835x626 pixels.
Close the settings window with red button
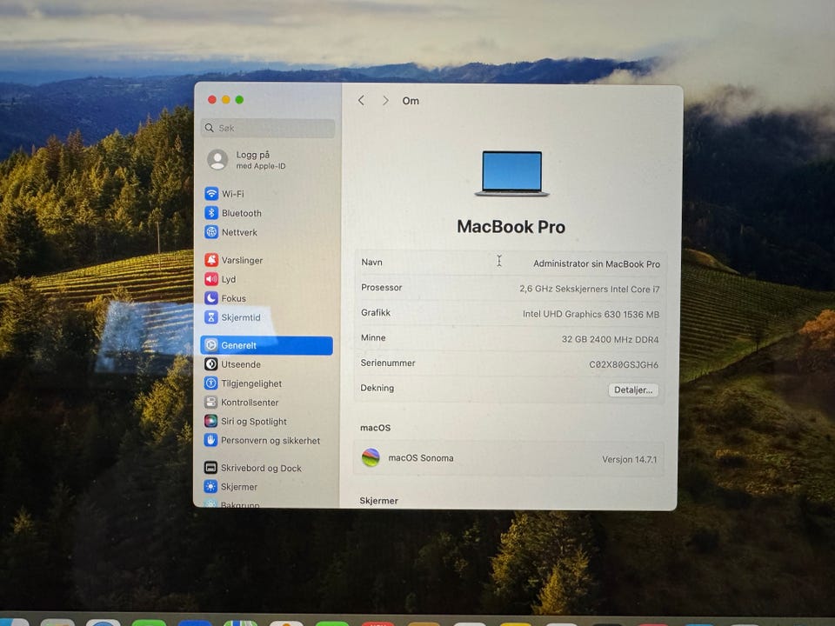click(x=212, y=99)
